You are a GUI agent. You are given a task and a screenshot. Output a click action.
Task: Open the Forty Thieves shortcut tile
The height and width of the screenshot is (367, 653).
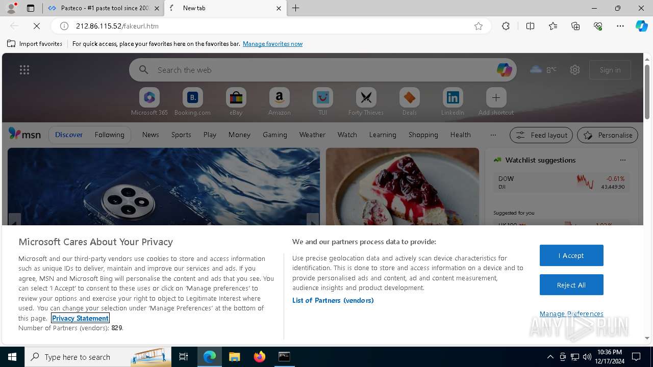[x=366, y=102]
